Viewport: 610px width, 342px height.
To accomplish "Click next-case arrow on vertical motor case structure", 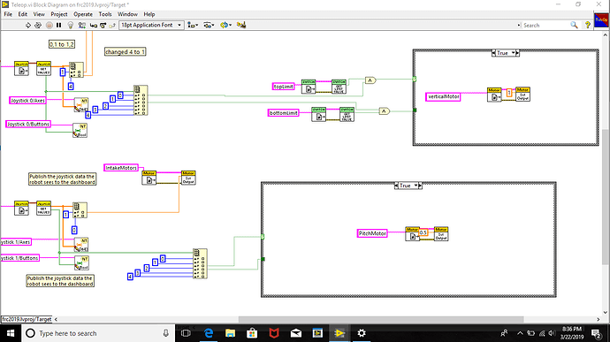I will pyautogui.click(x=517, y=53).
